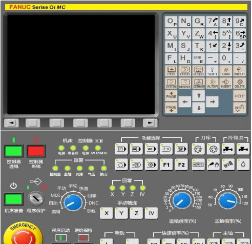
Task: Click the PAGE down key
Action: pyautogui.click(x=171, y=108)
